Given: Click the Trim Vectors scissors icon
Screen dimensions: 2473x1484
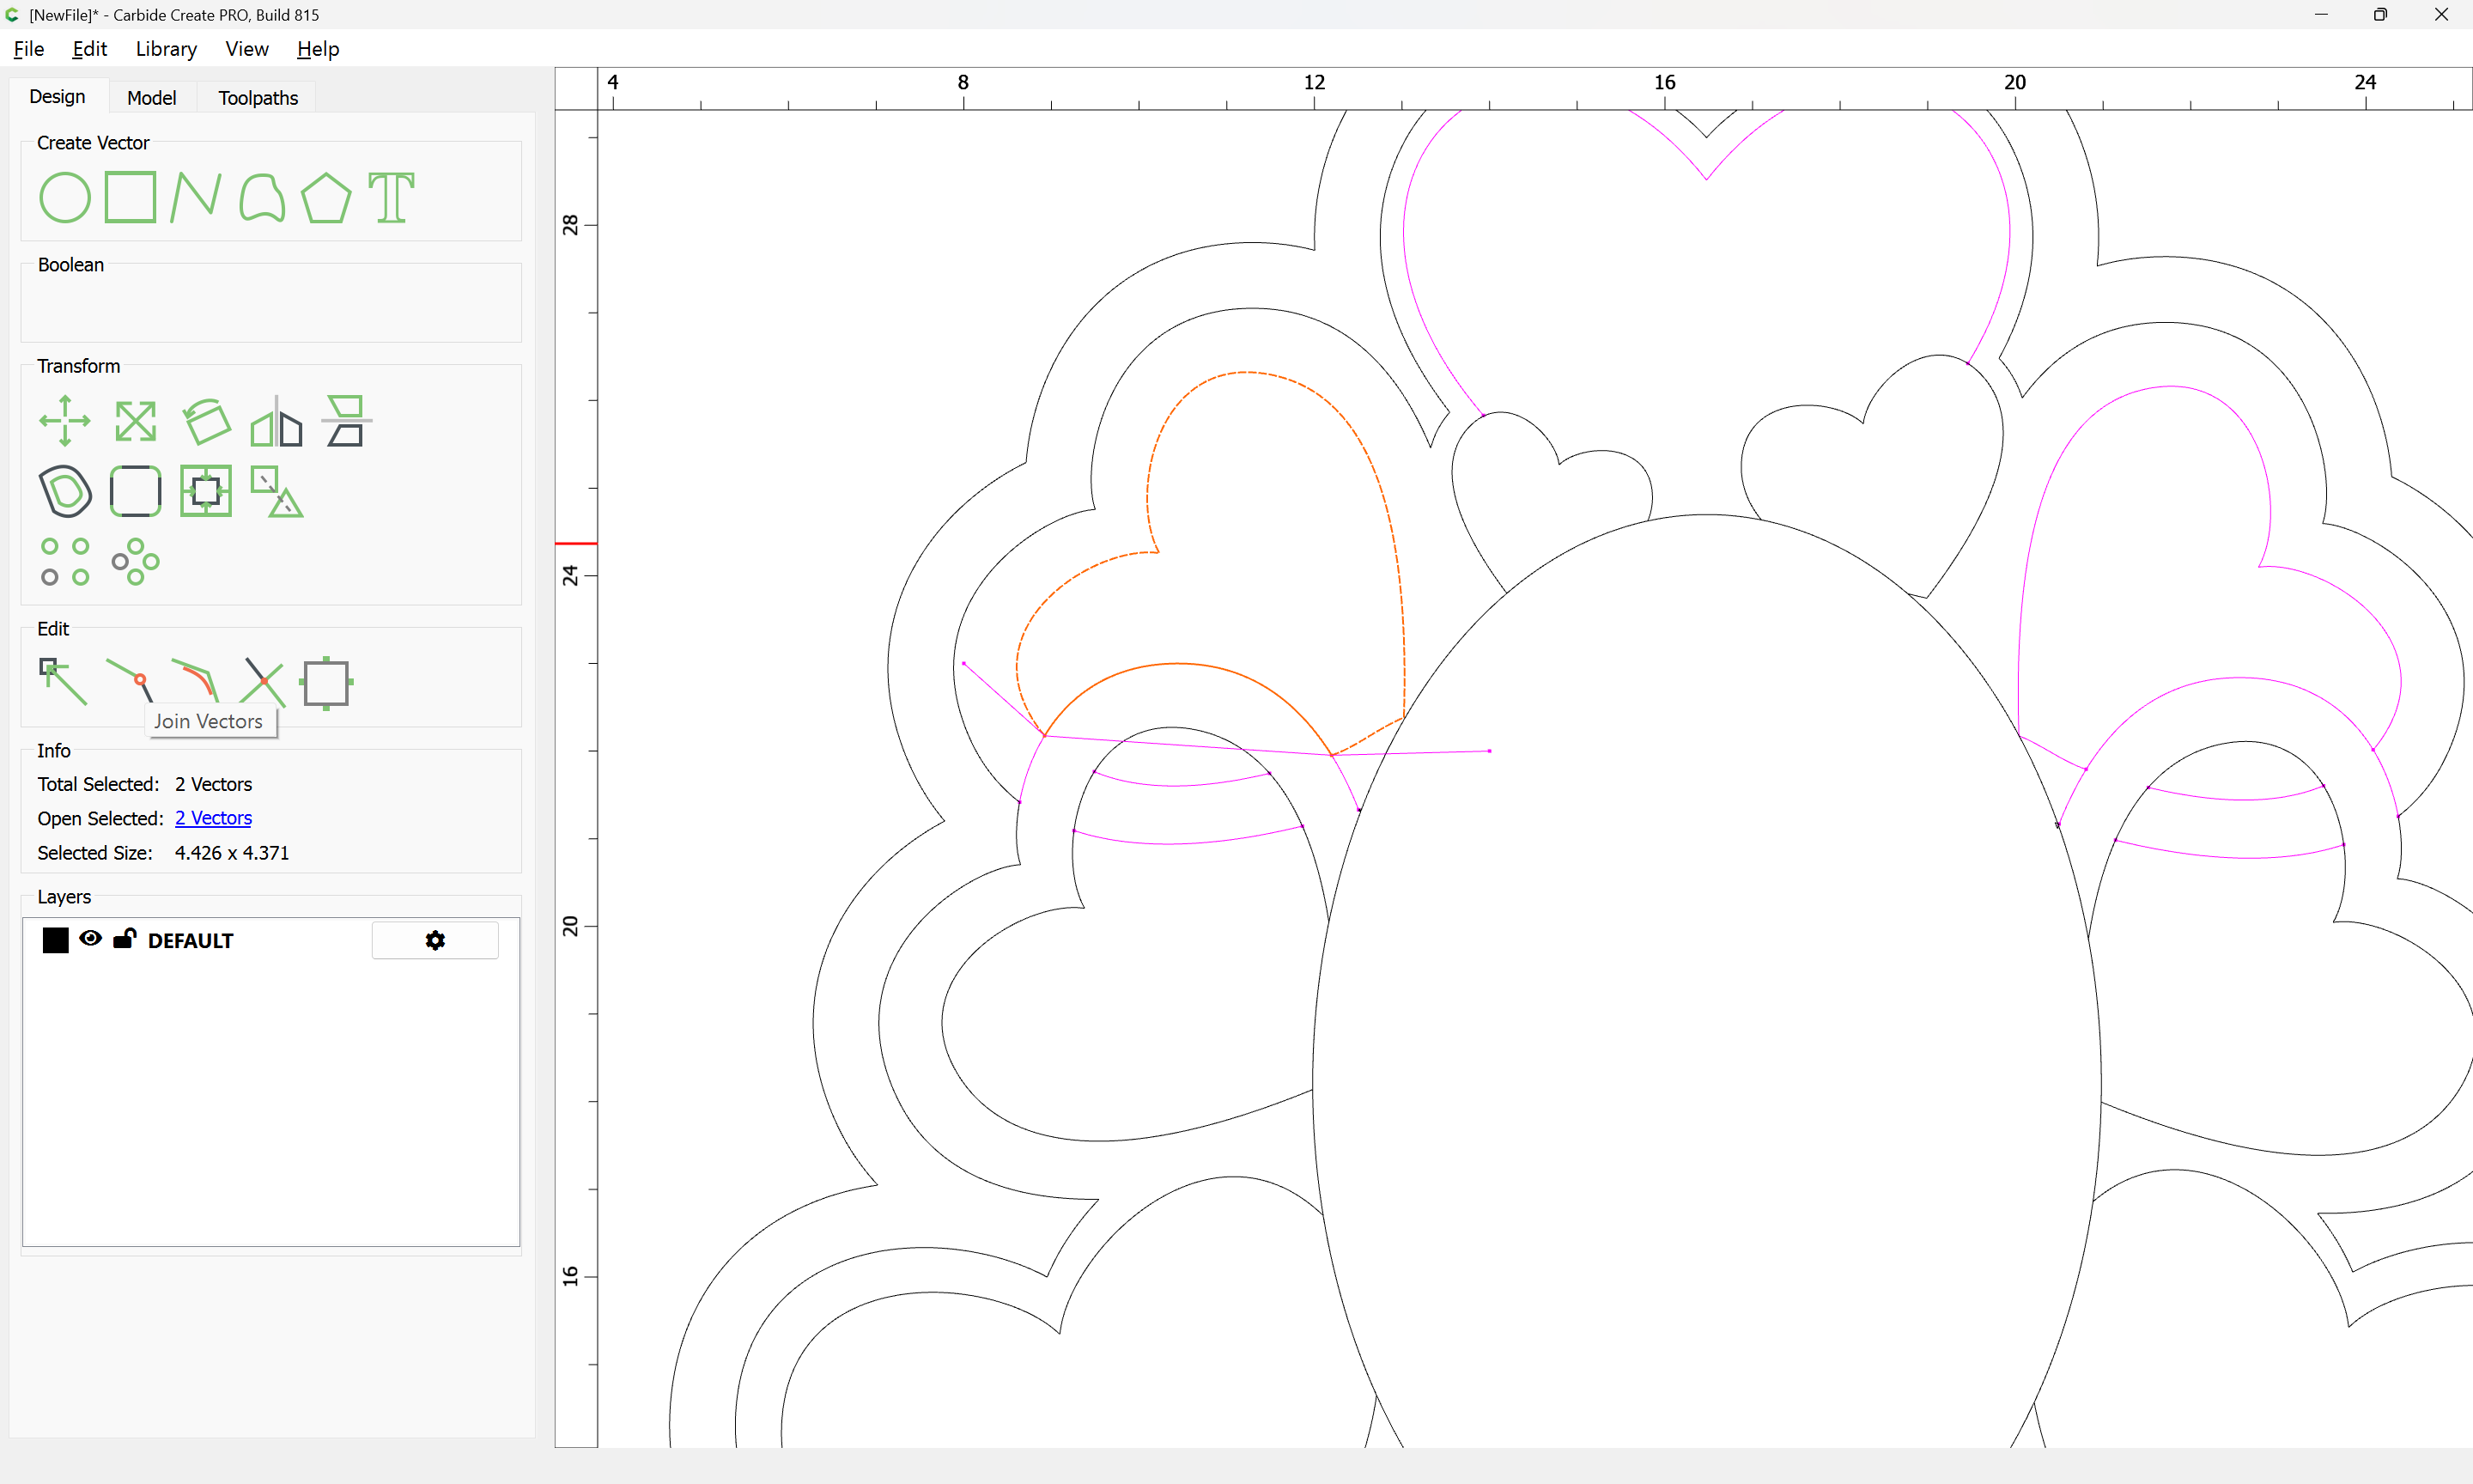Looking at the screenshot, I should point(263,681).
